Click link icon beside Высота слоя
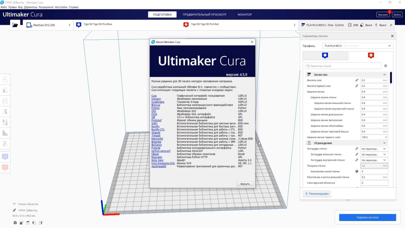 point(357,80)
